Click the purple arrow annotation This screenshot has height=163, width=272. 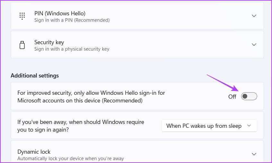223,83
